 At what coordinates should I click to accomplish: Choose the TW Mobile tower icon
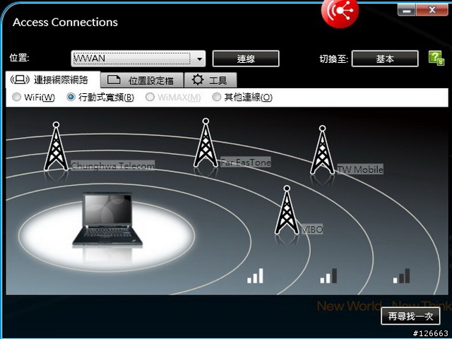click(x=322, y=150)
